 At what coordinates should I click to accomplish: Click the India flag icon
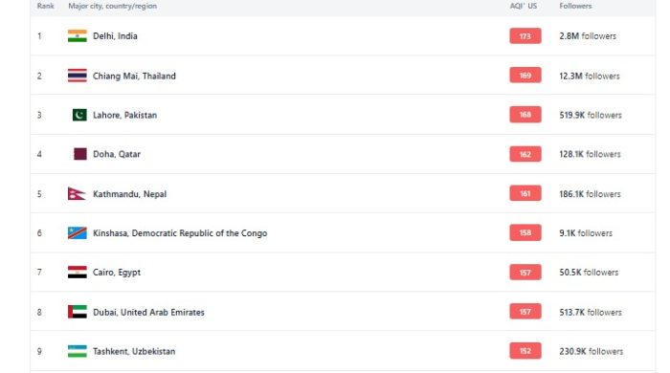click(x=77, y=35)
